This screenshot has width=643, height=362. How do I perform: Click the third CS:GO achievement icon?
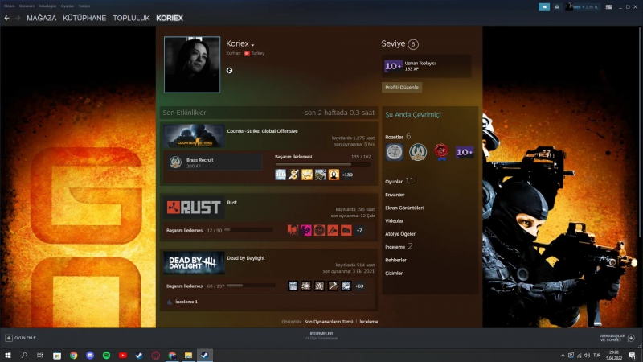307,175
